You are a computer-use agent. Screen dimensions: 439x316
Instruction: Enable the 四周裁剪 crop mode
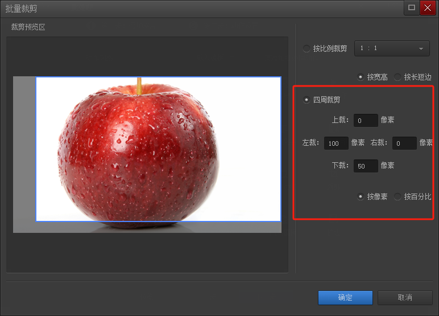(x=307, y=100)
